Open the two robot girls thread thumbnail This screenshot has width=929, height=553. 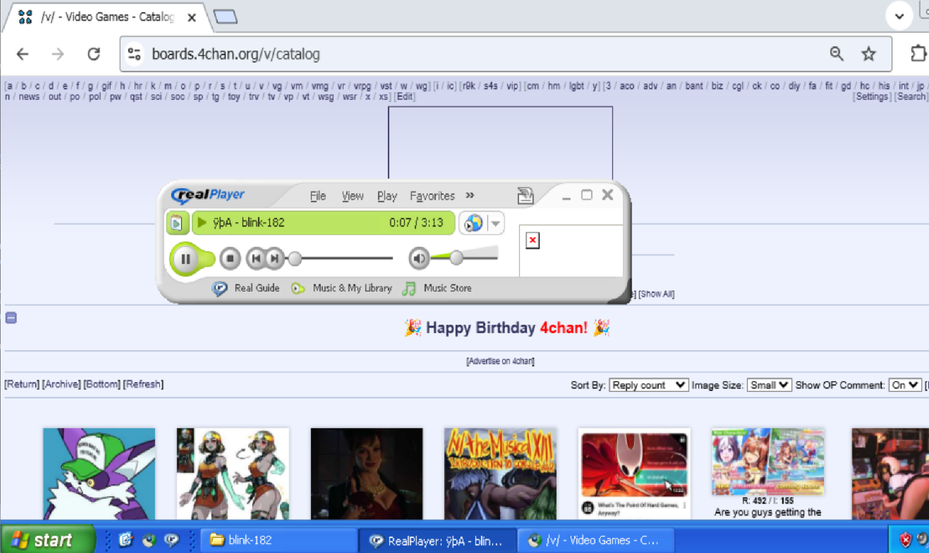point(233,474)
